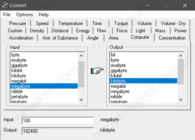
Task: Select gigabyte in the Input list
Action: [44, 65]
